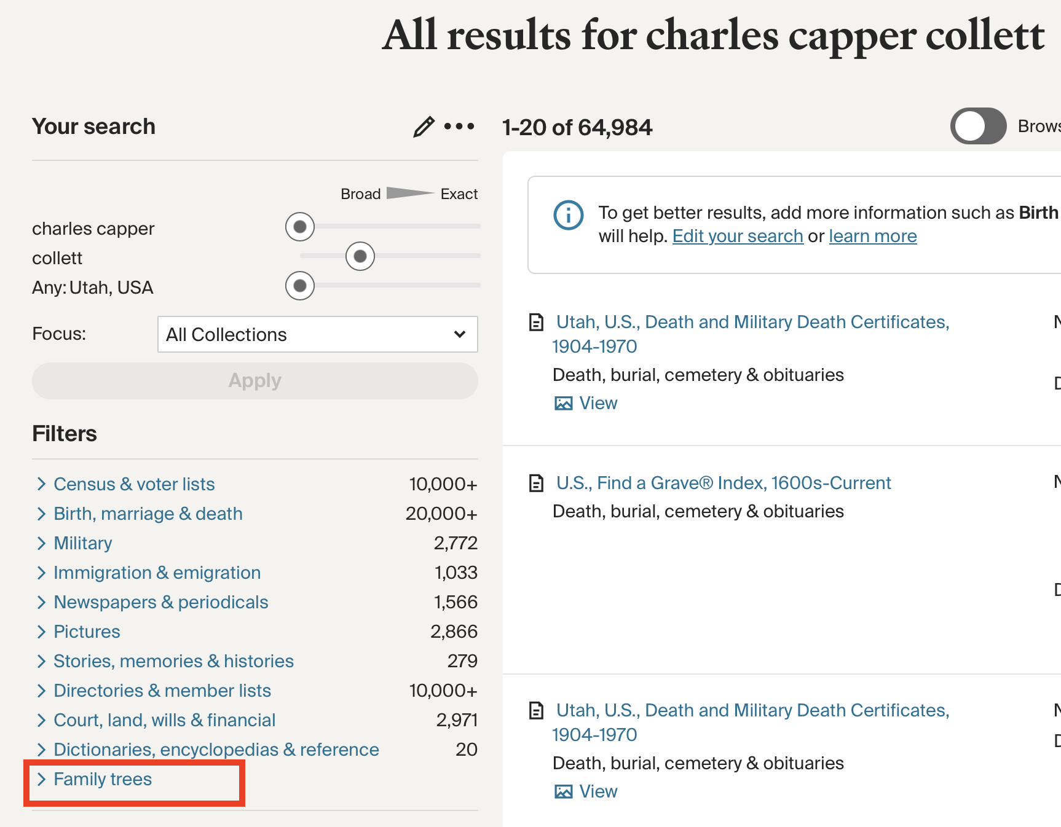This screenshot has height=827, width=1061.
Task: Expand Census & voter lists chevron
Action: pyautogui.click(x=41, y=484)
